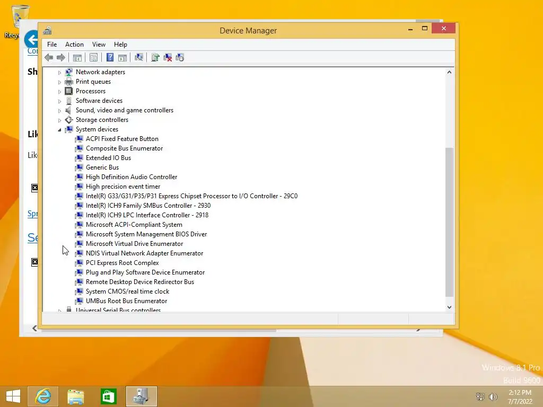543x407 pixels.
Task: Click the Uninstall device icon with red X
Action: pos(168,57)
